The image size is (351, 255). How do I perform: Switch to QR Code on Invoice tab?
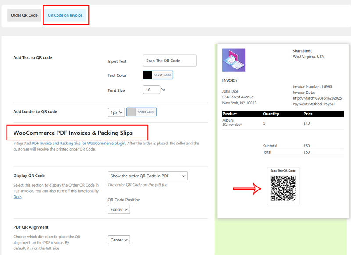tap(64, 15)
